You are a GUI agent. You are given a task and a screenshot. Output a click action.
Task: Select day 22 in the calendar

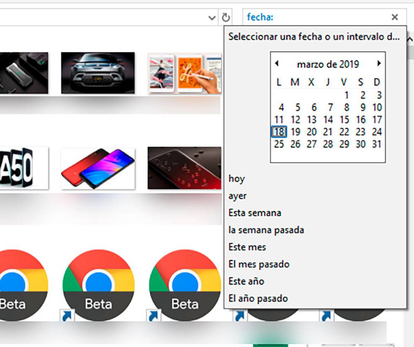tap(344, 132)
